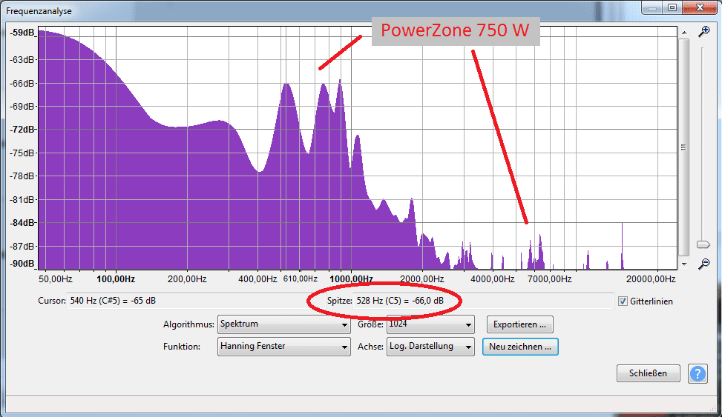Click the Schließen button
Viewport: 722px width, 417px height.
pyautogui.click(x=648, y=373)
